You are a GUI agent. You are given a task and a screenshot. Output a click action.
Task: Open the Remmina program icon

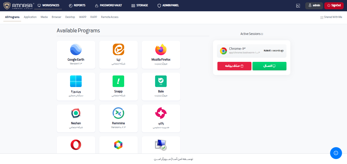pos(119,113)
